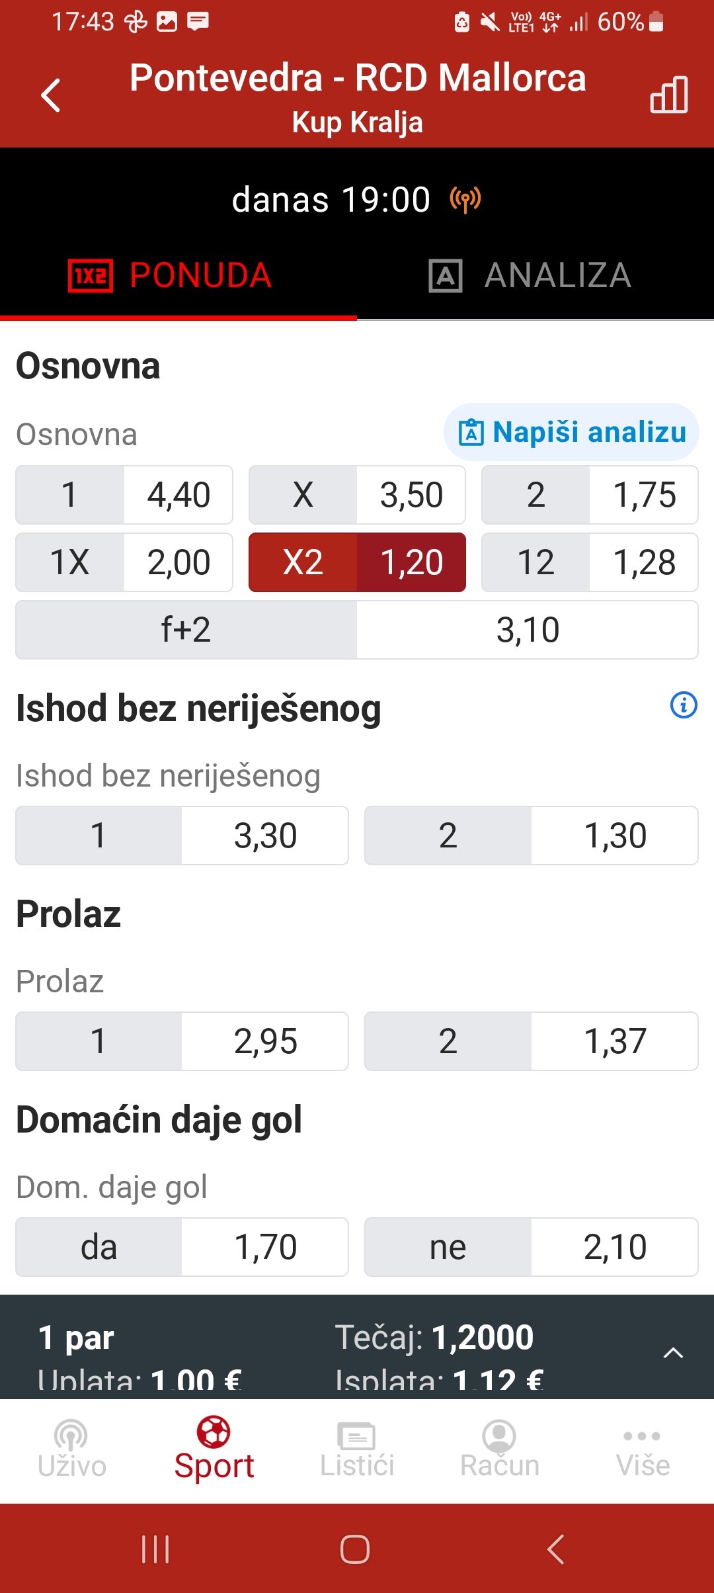Go to Sport section
This screenshot has width=714, height=1593.
[x=214, y=1448]
